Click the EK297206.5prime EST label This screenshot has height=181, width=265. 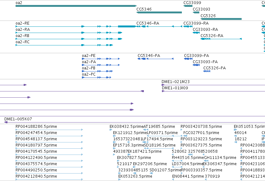pos(150,164)
